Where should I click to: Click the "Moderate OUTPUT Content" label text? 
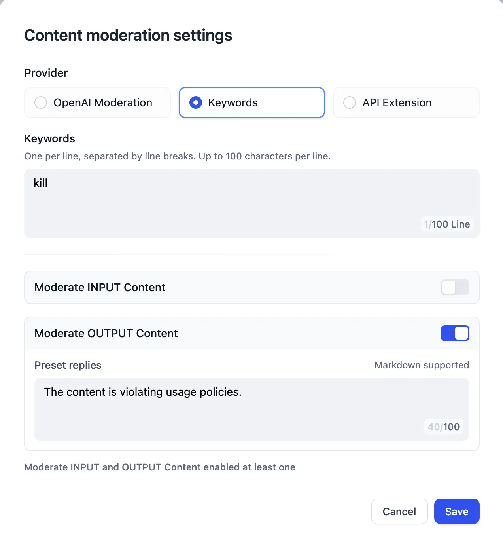pyautogui.click(x=106, y=333)
